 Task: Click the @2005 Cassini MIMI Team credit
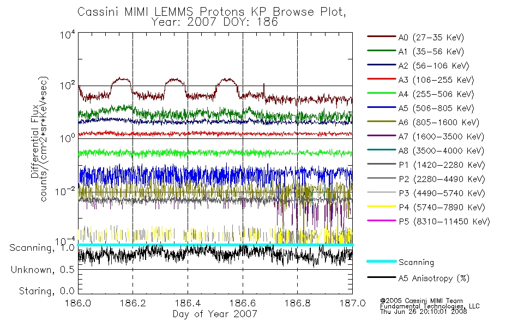pos(421,301)
